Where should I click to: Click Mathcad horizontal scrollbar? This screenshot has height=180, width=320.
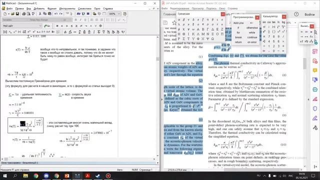click(6, 159)
